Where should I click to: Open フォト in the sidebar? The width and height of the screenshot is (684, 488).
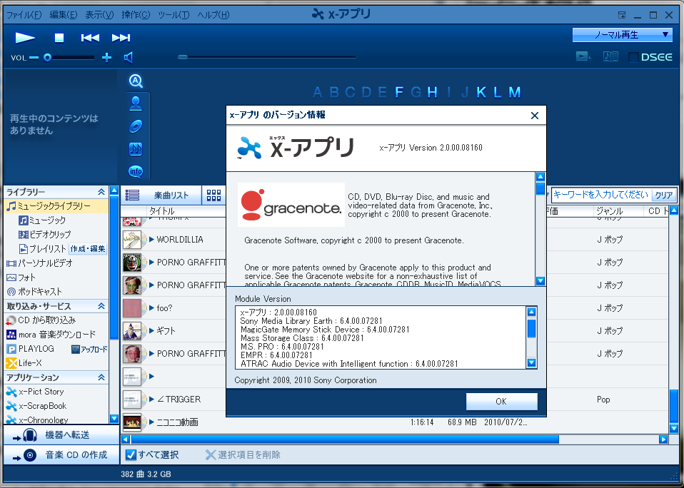pos(21,277)
